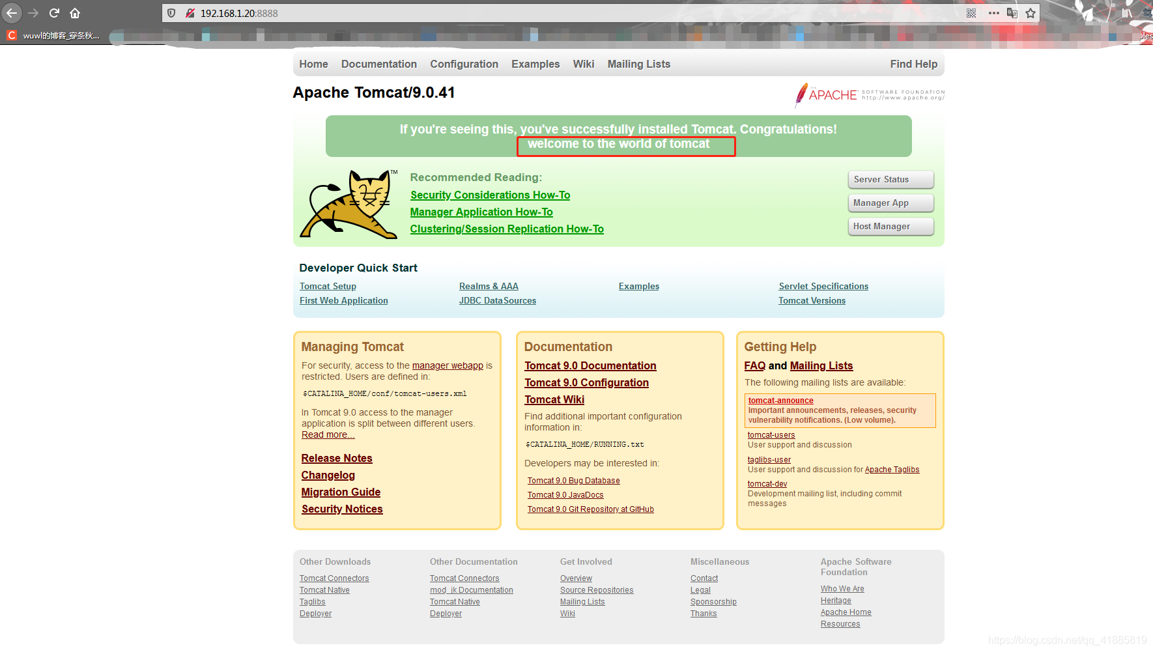The width and height of the screenshot is (1153, 652).
Task: Open the library icon in the toolbar
Action: click(x=1126, y=13)
